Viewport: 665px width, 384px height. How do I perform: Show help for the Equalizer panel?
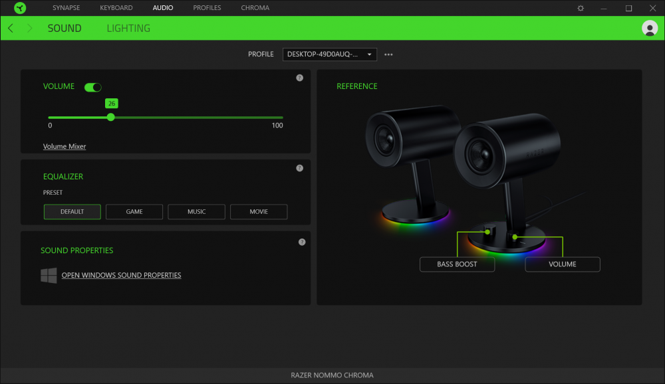tap(299, 168)
